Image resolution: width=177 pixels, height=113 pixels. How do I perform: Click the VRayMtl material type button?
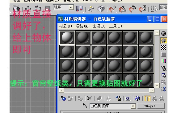[x=151, y=106]
